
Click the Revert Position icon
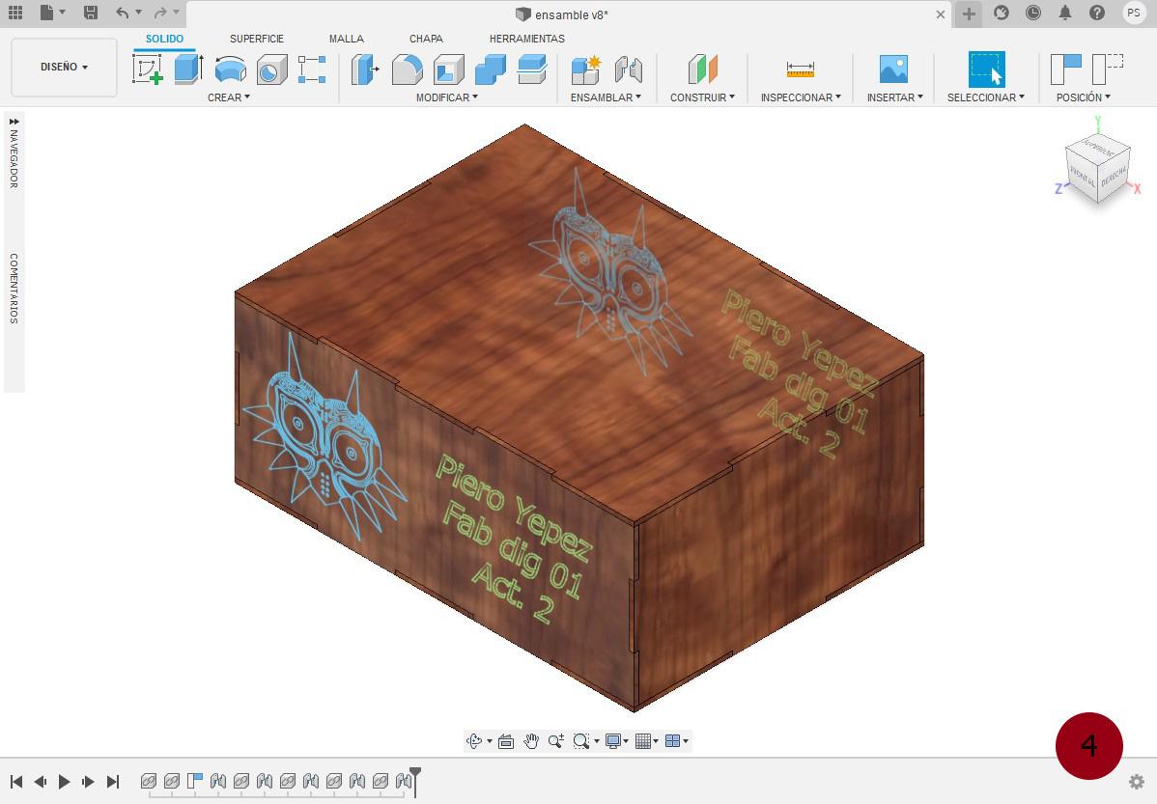[x=1108, y=69]
